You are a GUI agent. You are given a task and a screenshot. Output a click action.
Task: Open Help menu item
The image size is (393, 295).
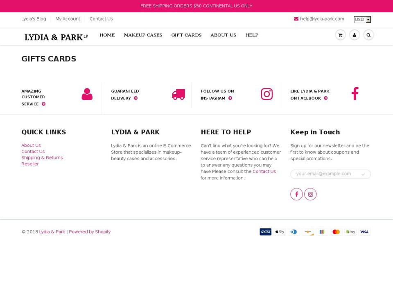(x=252, y=35)
